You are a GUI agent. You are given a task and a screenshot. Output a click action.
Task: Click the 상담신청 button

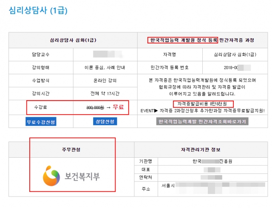105,121
